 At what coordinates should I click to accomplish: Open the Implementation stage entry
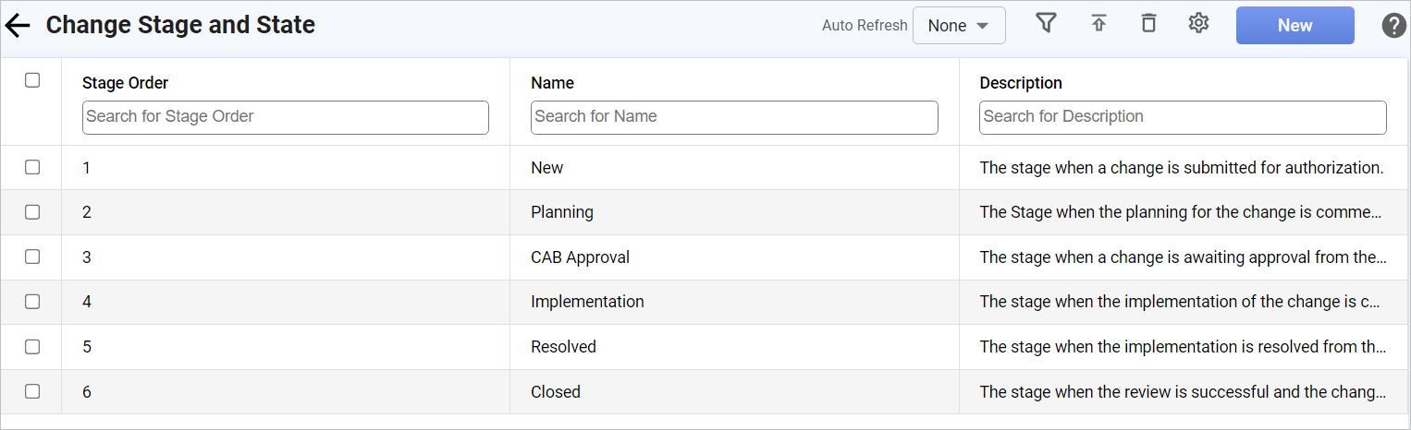587,302
